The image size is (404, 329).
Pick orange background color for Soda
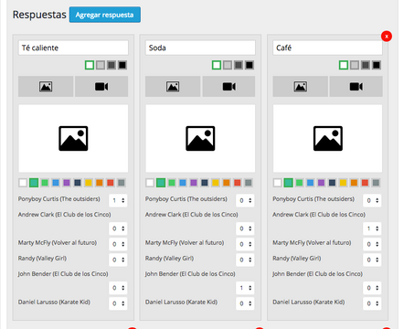coord(227,183)
